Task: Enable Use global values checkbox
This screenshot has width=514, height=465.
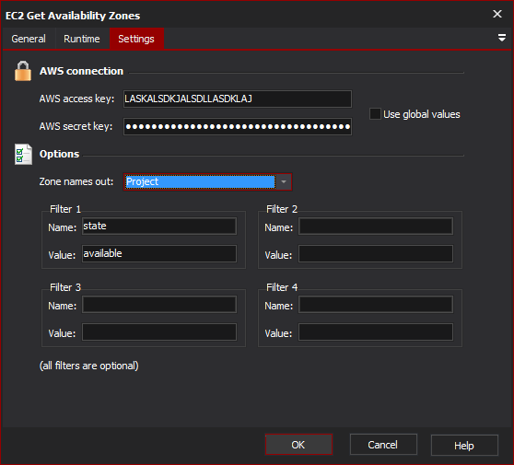Action: [x=375, y=114]
